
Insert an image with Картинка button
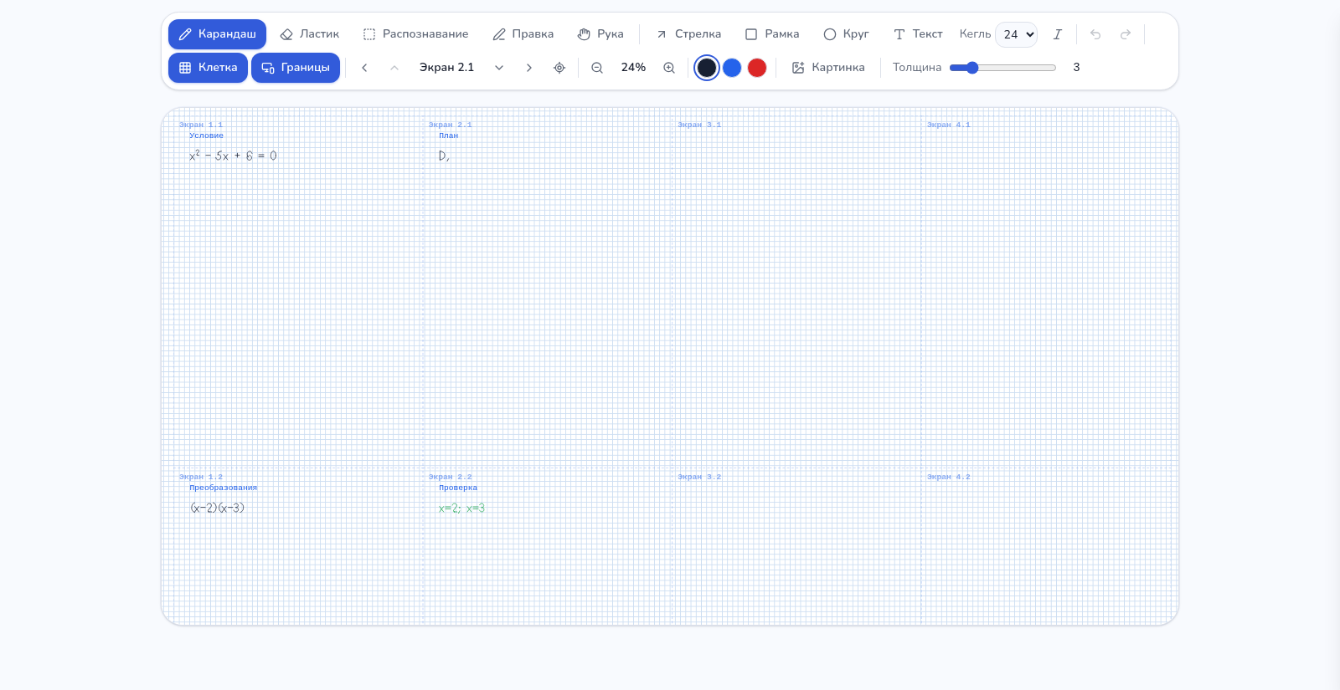[828, 68]
